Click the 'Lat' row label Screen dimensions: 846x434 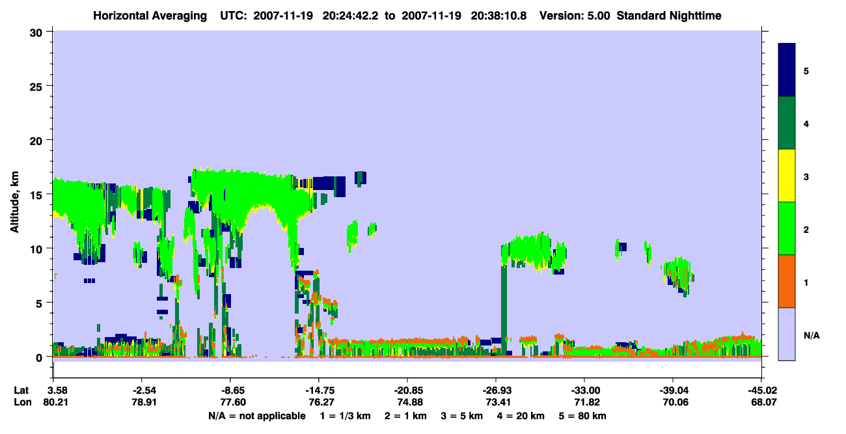(x=21, y=390)
